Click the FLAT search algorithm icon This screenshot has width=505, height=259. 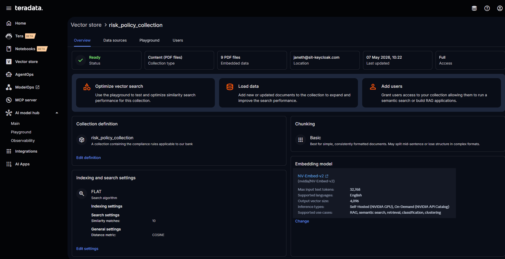coord(82,194)
